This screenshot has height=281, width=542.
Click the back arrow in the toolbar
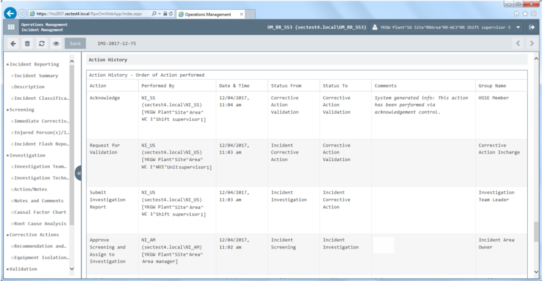point(12,44)
